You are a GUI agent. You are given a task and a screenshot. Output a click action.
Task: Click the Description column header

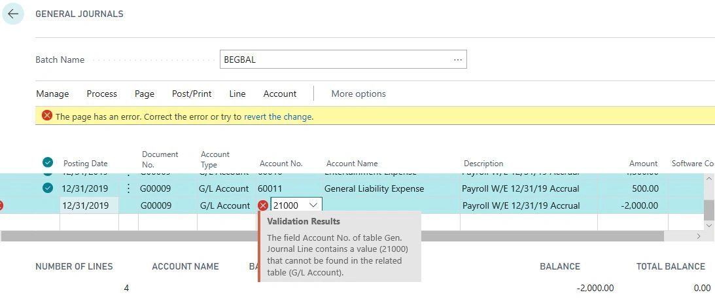[483, 164]
